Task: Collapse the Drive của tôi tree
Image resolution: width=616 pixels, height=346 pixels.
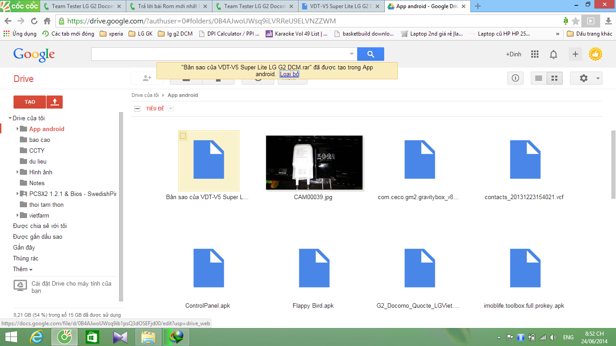Action: point(10,118)
